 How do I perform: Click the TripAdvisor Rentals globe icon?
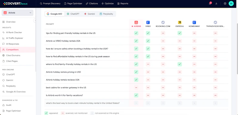click(x=215, y=23)
